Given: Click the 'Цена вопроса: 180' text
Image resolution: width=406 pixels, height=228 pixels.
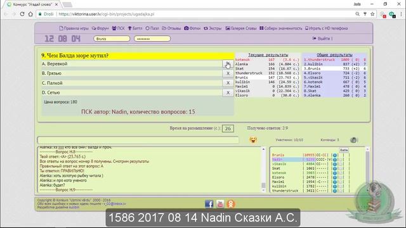Looking at the screenshot, I should click(60, 102).
